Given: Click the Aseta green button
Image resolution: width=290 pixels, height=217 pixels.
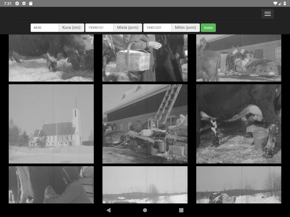Looking at the screenshot, I should click(x=208, y=28).
